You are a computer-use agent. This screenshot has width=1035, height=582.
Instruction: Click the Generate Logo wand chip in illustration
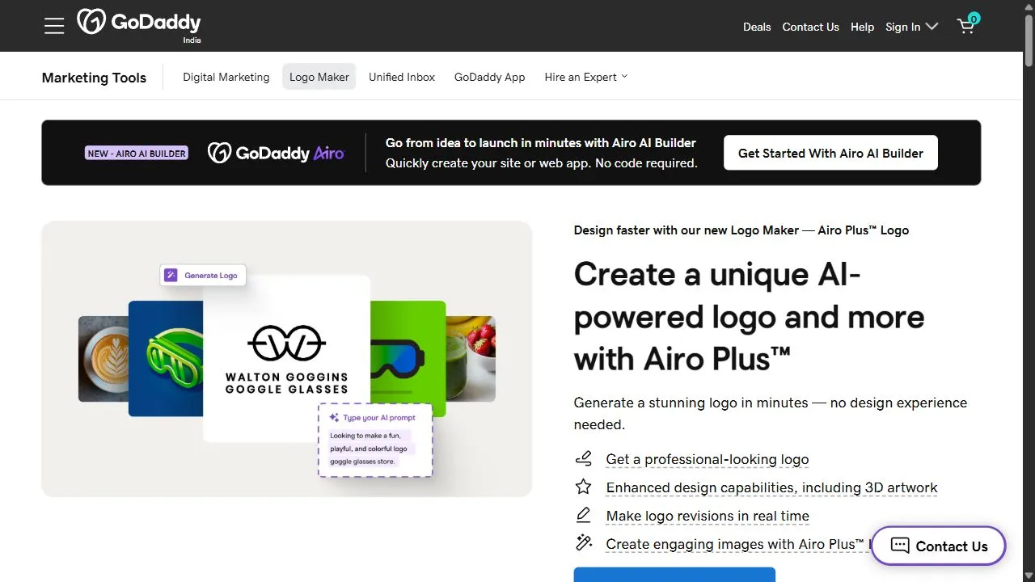[203, 275]
